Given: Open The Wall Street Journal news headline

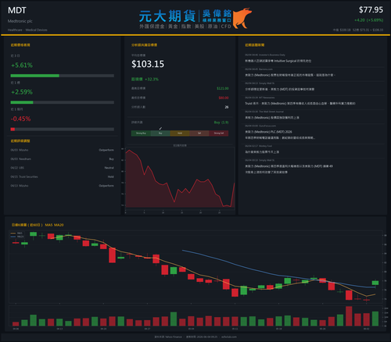Looking at the screenshot, I should point(272,118).
